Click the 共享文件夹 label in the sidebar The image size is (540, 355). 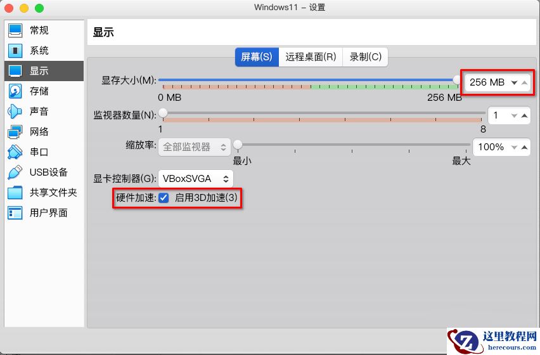pyautogui.click(x=53, y=193)
